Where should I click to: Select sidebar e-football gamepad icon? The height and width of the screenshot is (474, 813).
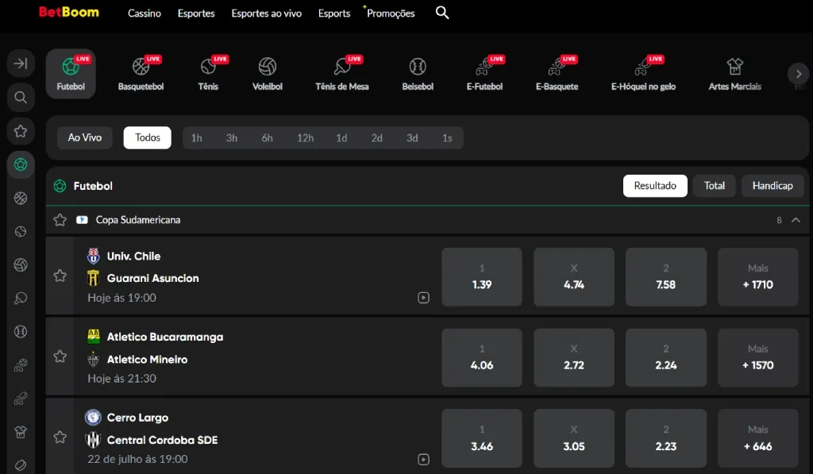21,365
